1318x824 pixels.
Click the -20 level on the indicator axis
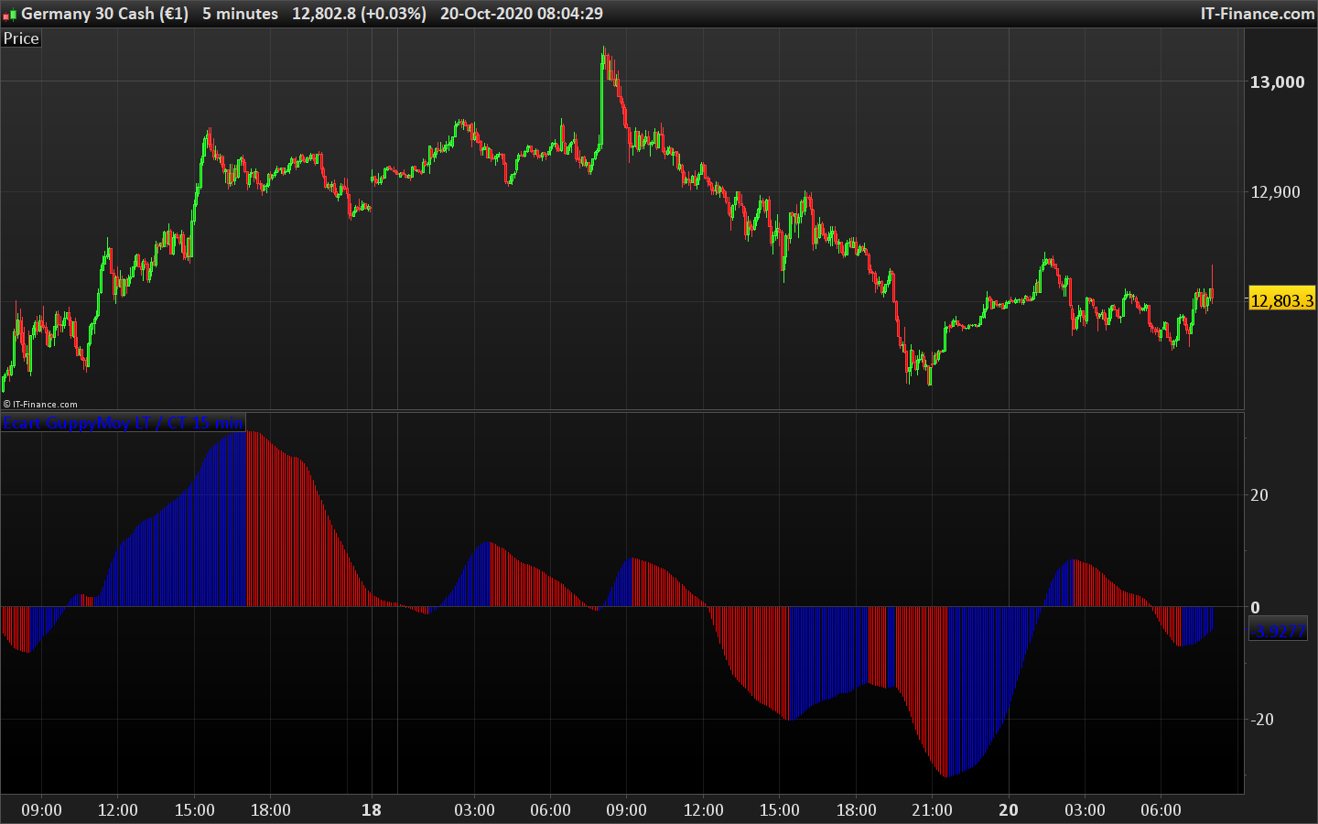[1262, 720]
